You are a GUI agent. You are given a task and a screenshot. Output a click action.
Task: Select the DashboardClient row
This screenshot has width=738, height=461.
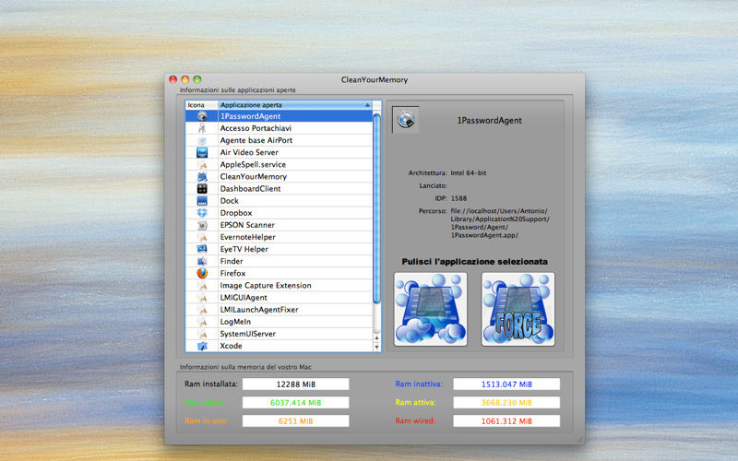[x=280, y=189]
